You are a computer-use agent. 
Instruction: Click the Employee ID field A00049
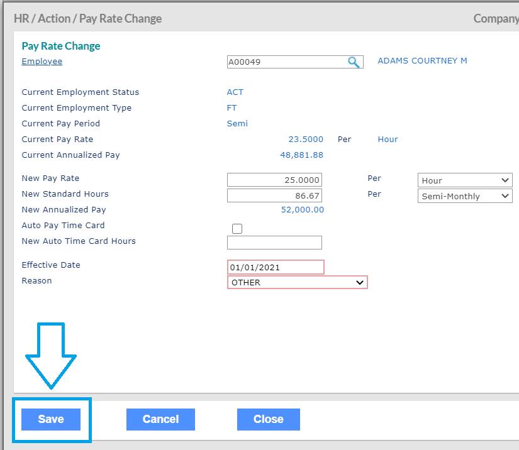click(286, 62)
